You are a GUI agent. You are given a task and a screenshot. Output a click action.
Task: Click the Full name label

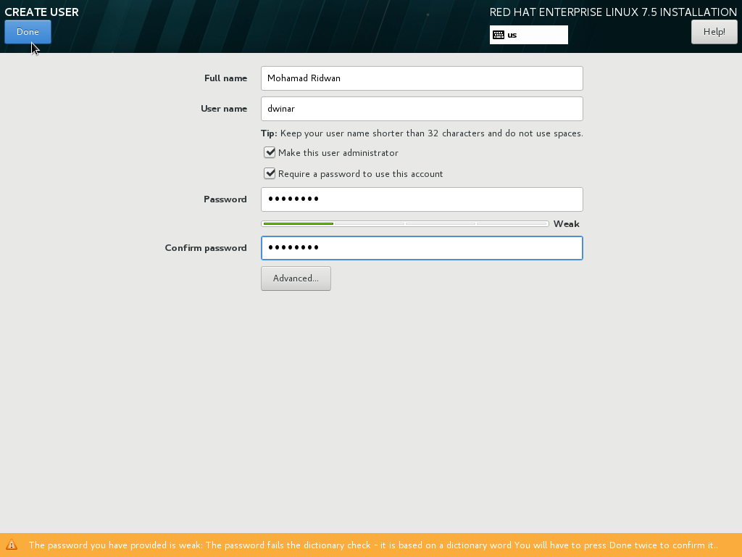[226, 78]
